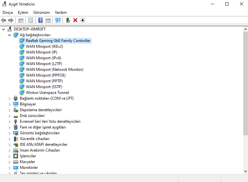Select WAN Miniport (Network Monitor)
The width and height of the screenshot is (248, 182).
(54, 70)
